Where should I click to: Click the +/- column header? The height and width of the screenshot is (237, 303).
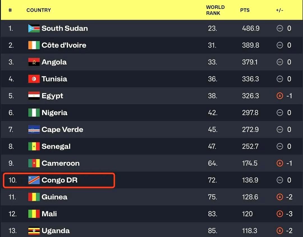(x=279, y=10)
